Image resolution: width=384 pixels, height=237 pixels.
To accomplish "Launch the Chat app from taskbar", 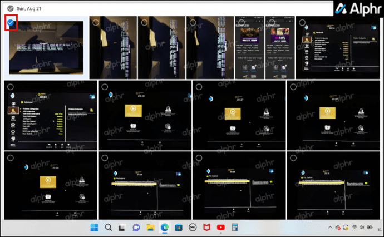I will click(x=136, y=228).
